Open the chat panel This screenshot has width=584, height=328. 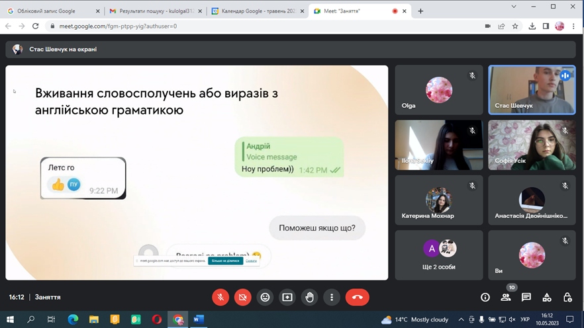click(526, 298)
